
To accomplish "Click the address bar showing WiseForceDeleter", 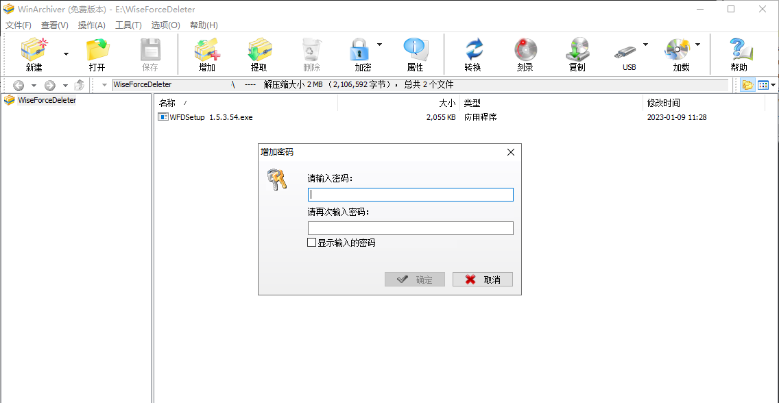I will coord(420,85).
